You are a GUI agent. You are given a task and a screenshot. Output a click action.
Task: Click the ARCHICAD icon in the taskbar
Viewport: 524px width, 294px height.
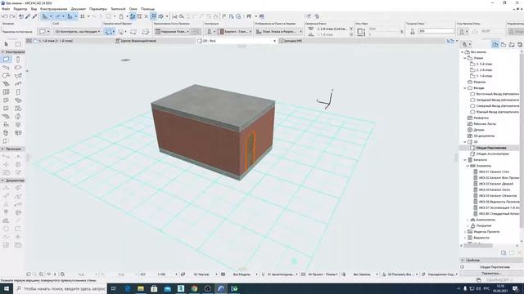click(x=221, y=288)
